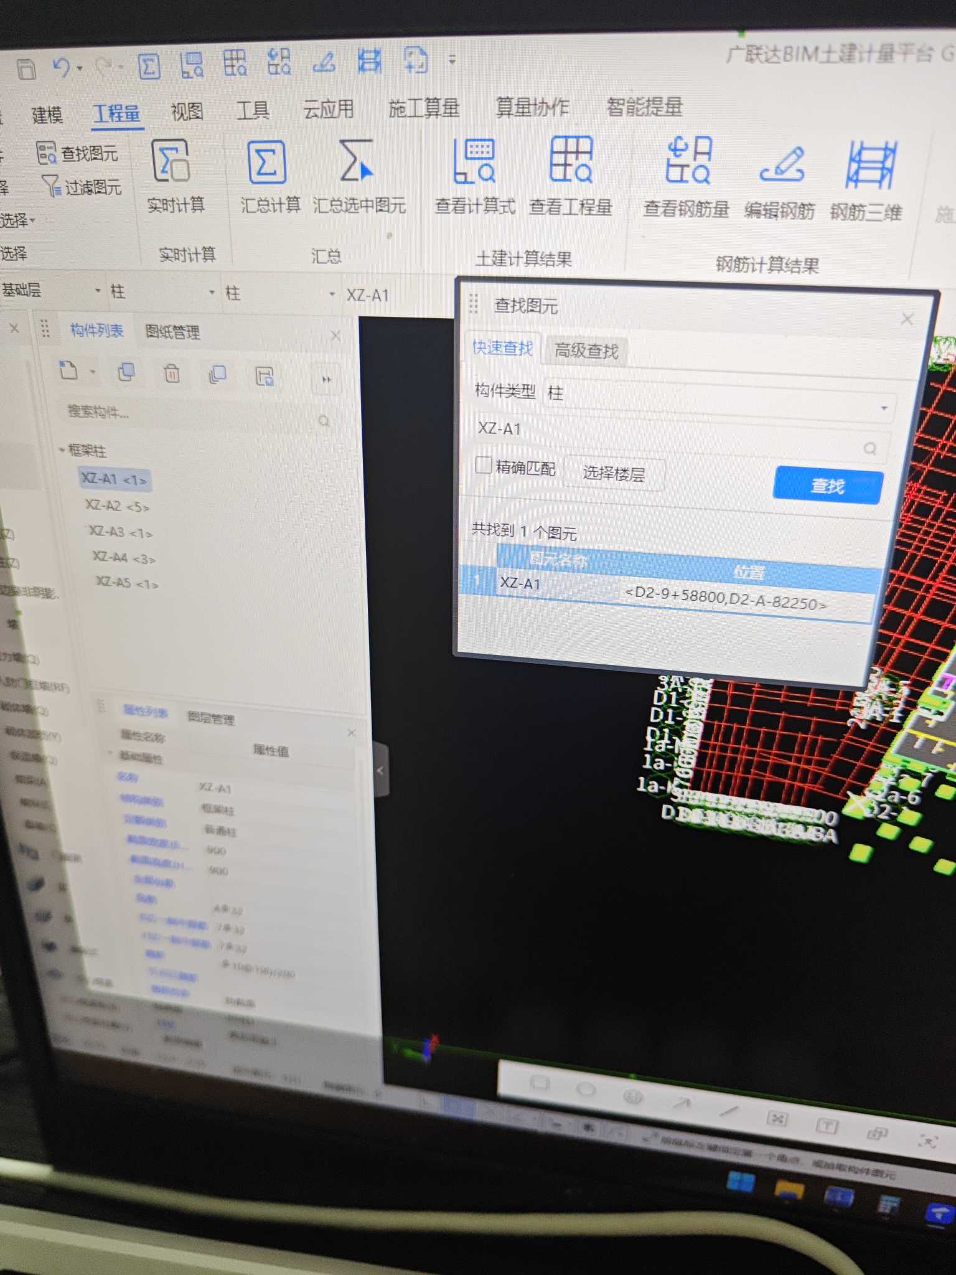Click delete trash icon in 构件列表
Viewport: 956px width, 1275px height.
172,374
